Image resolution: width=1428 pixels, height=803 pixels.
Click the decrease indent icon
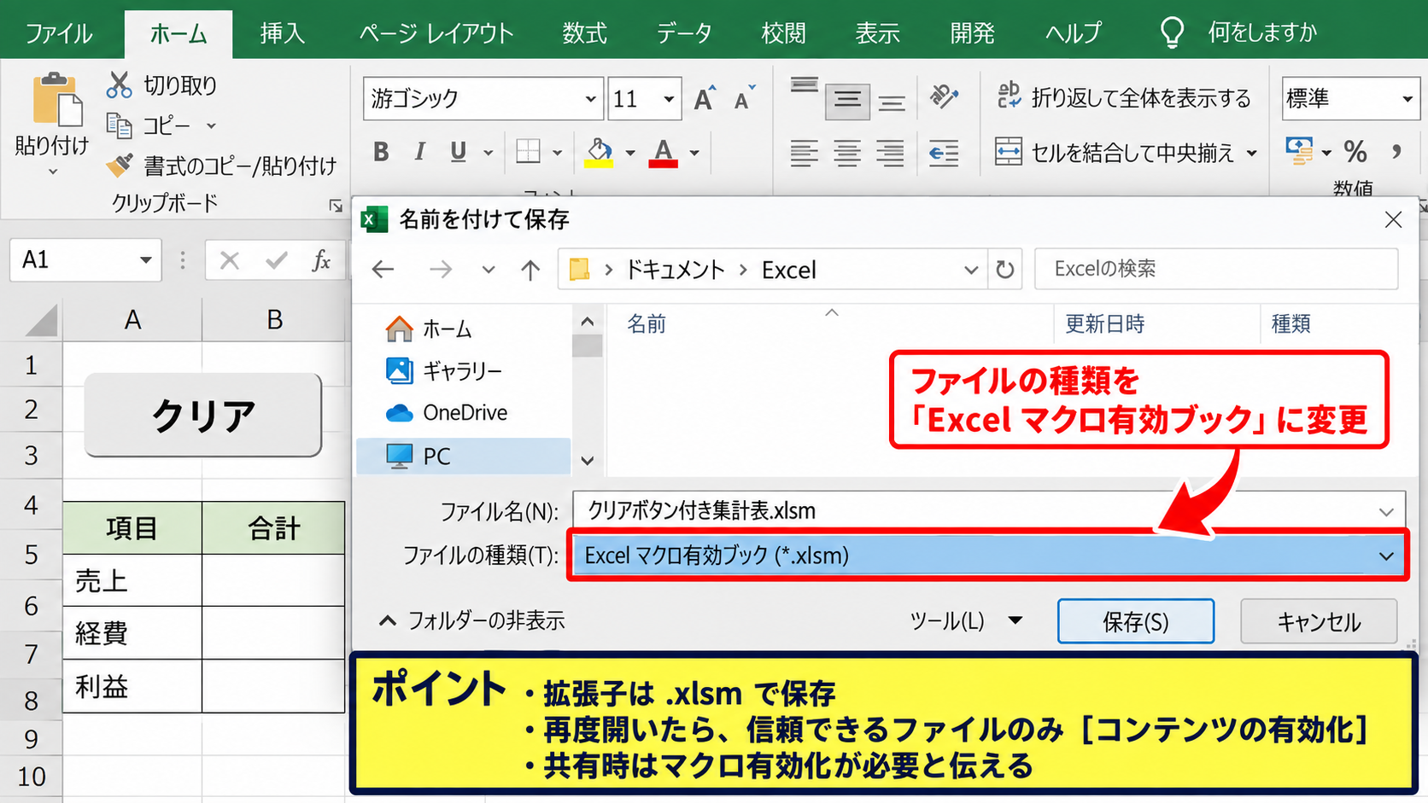944,154
